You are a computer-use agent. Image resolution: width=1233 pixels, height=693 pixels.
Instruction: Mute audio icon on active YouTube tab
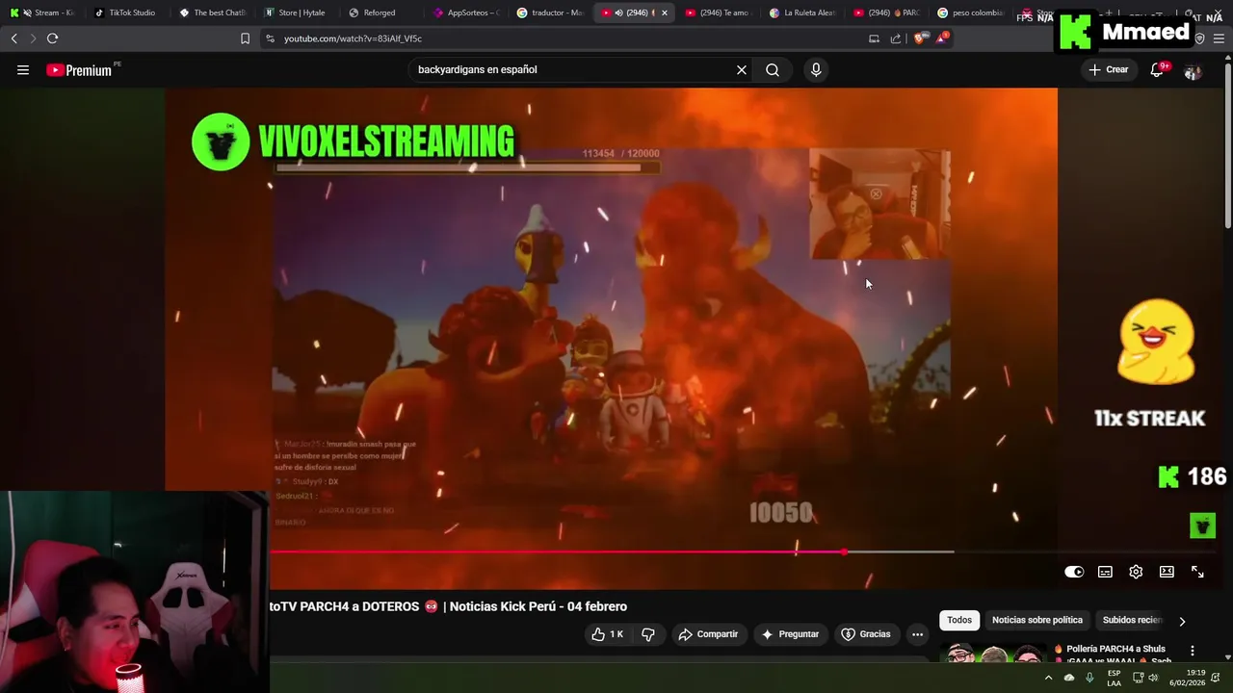pyautogui.click(x=618, y=13)
